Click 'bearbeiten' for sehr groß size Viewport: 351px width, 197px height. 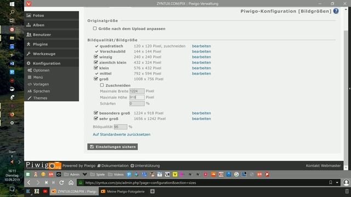click(x=201, y=119)
